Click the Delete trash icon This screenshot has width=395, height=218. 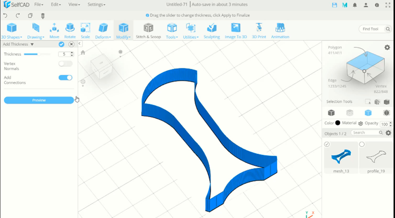click(43, 15)
